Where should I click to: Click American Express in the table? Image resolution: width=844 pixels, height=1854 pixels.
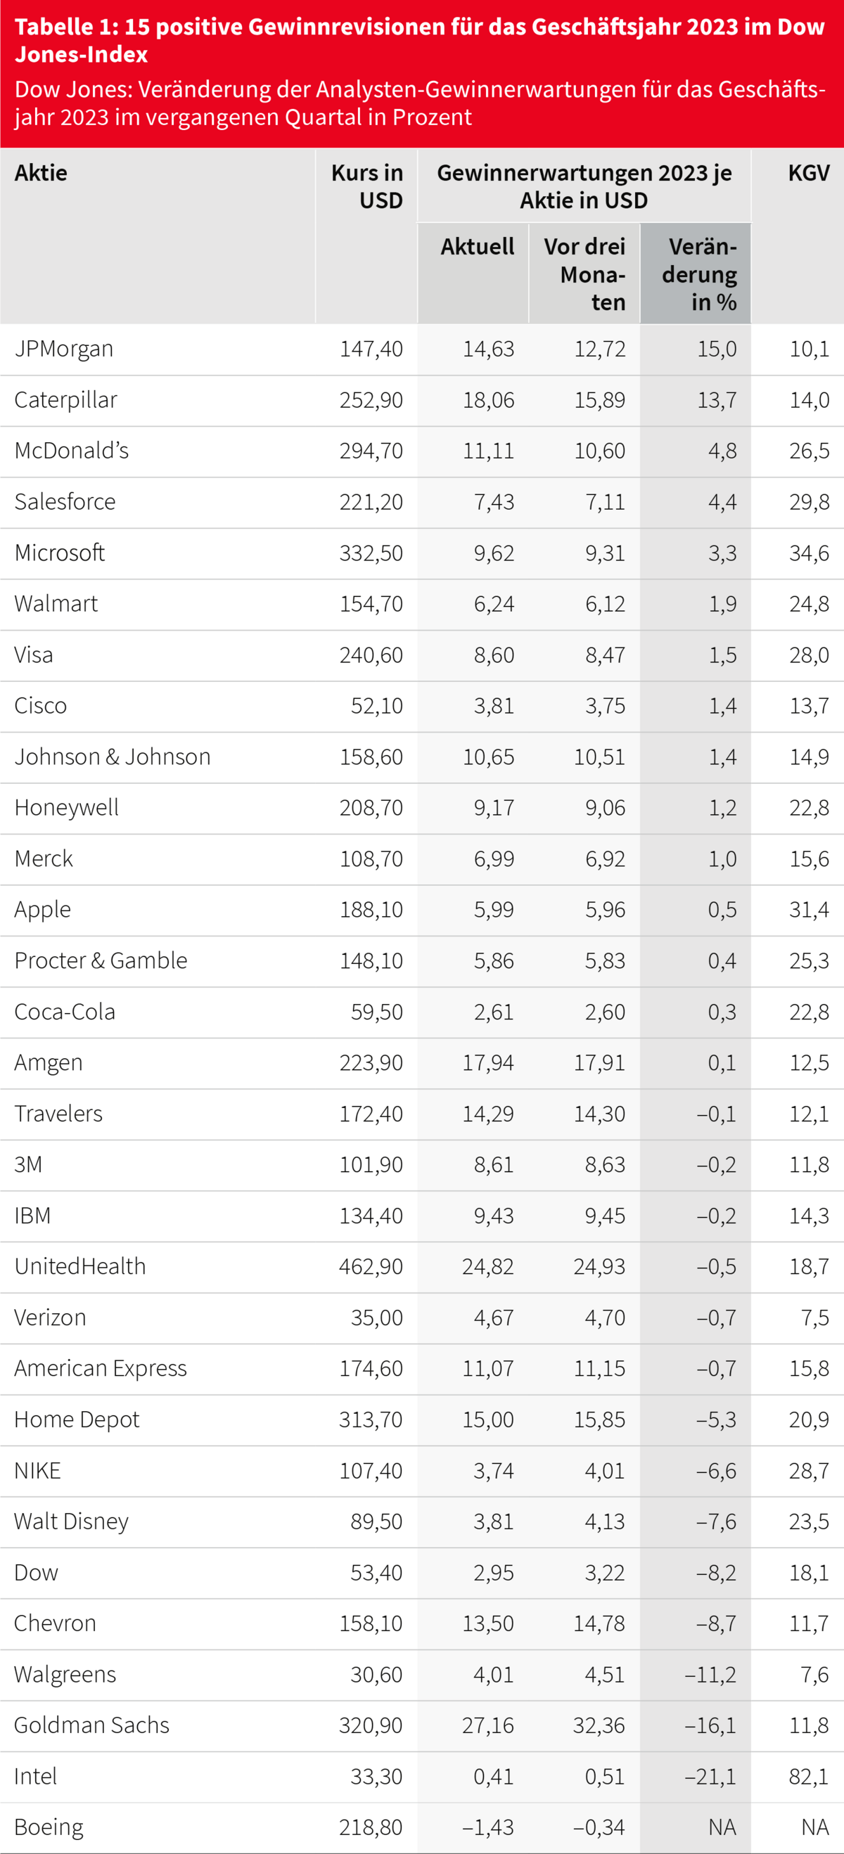[x=100, y=1369]
